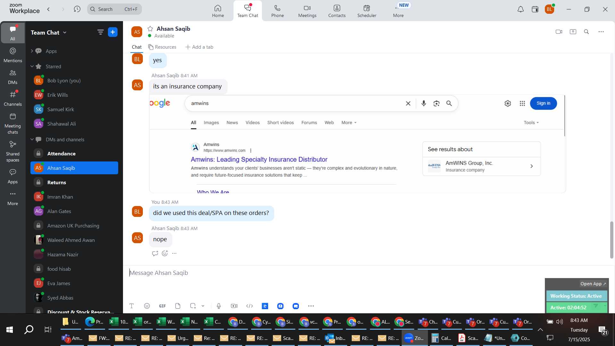Screen dimensions: 615x346
Task: Click the blue plus new chat button
Action: click(113, 32)
